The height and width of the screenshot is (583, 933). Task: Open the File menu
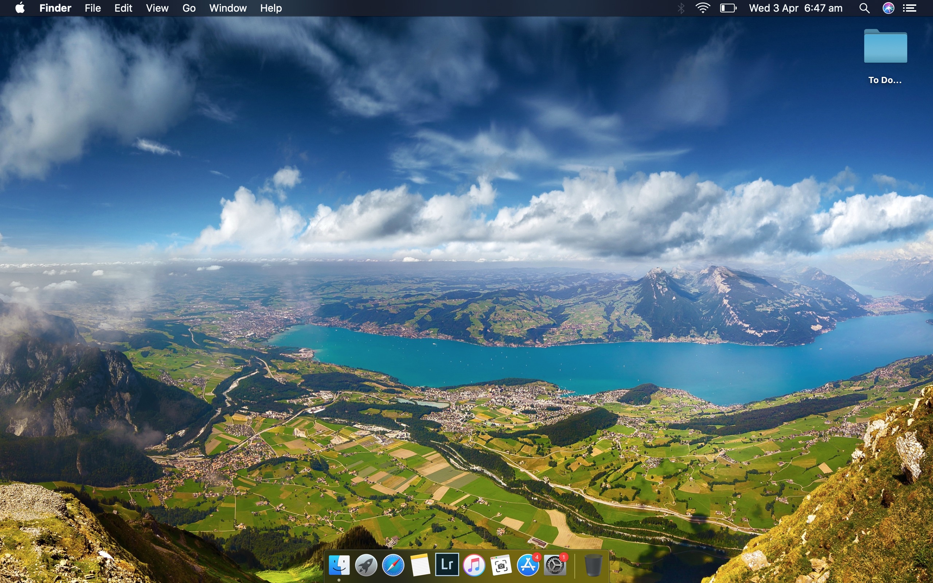point(93,8)
